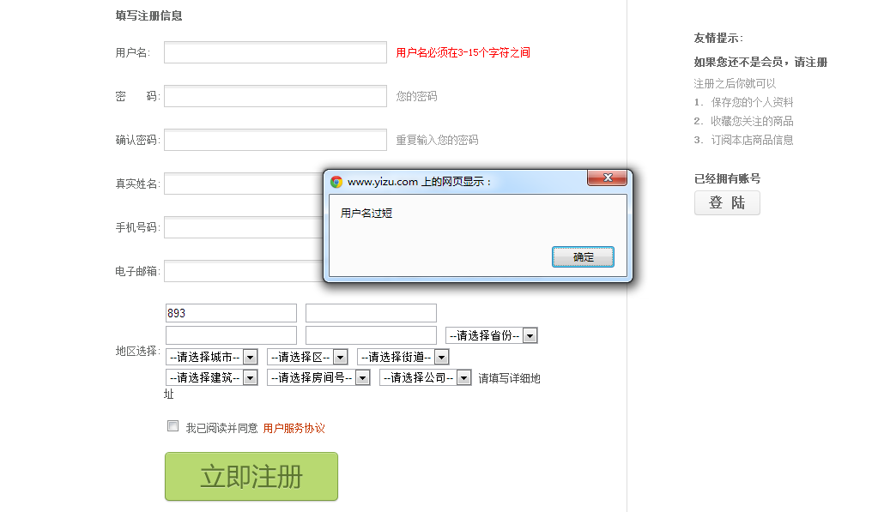The height and width of the screenshot is (512, 884).
Task: Click the address field left of 请选择省份
Action: (x=371, y=335)
